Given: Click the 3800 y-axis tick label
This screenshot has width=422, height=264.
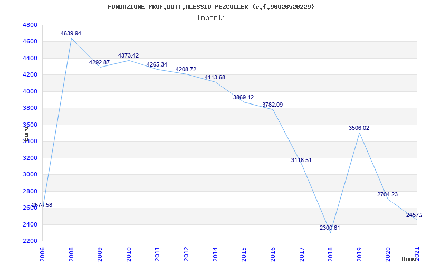Looking at the screenshot, I should click(x=30, y=108).
